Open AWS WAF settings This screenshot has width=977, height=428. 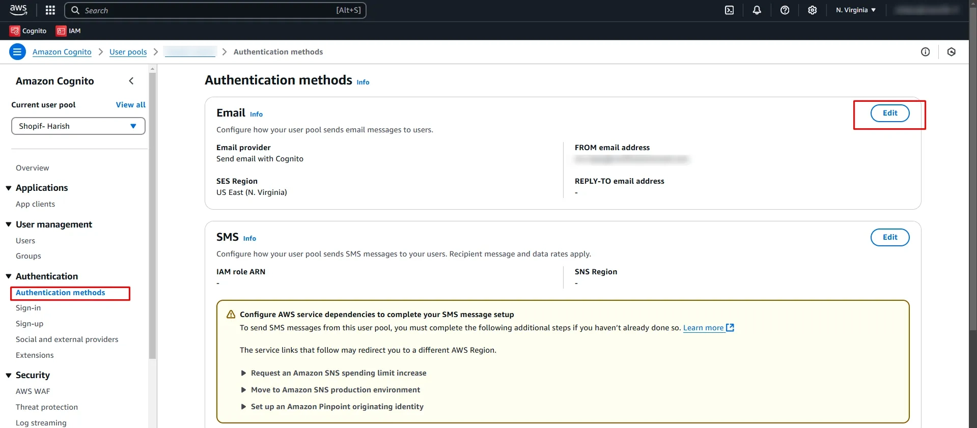(33, 391)
